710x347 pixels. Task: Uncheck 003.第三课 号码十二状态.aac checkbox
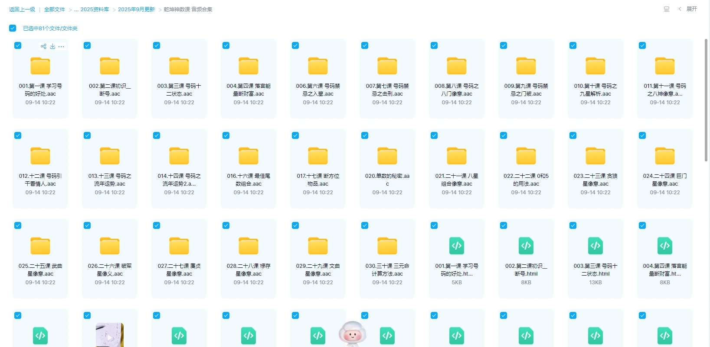tap(157, 45)
